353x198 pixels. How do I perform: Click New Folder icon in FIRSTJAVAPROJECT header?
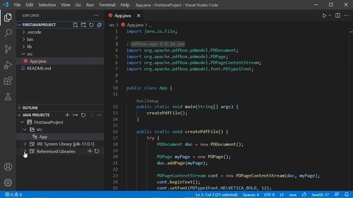click(83, 25)
